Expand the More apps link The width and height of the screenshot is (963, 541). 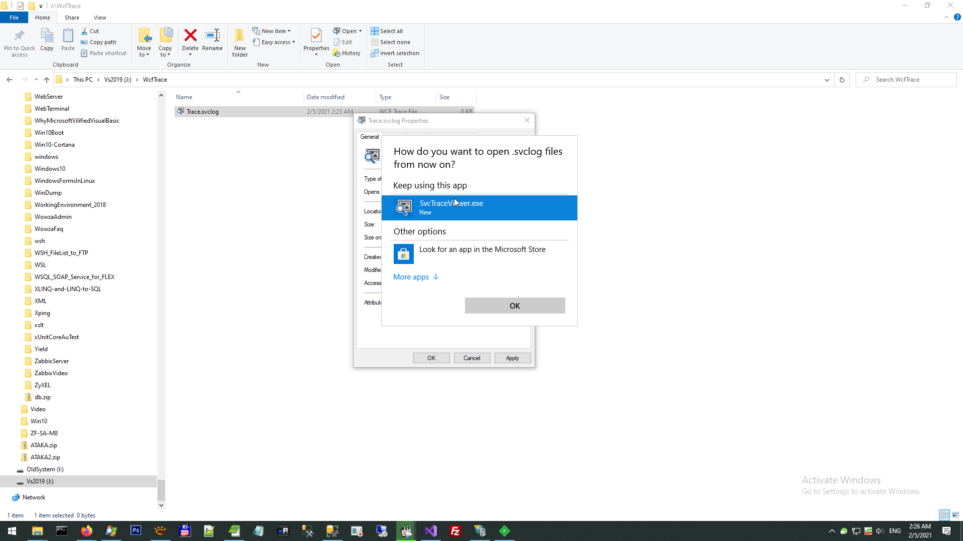(x=416, y=277)
